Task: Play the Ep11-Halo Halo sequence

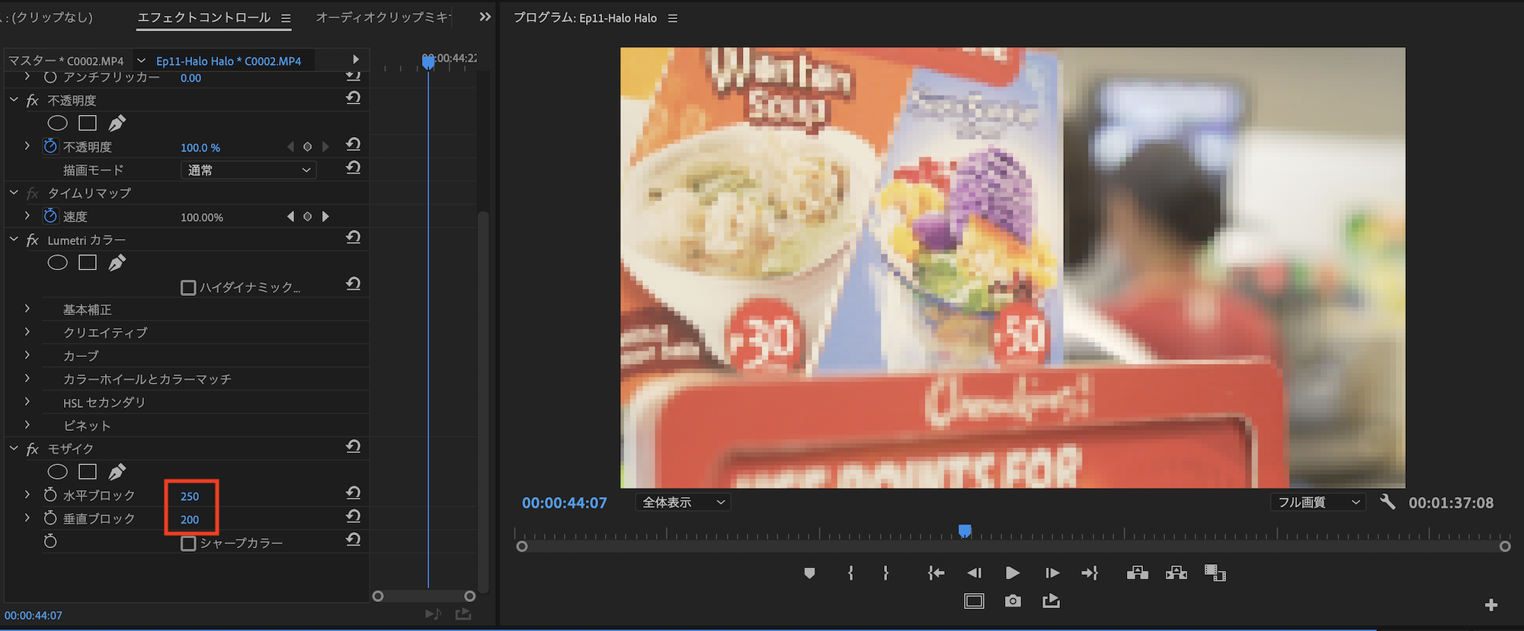Action: (x=1012, y=573)
